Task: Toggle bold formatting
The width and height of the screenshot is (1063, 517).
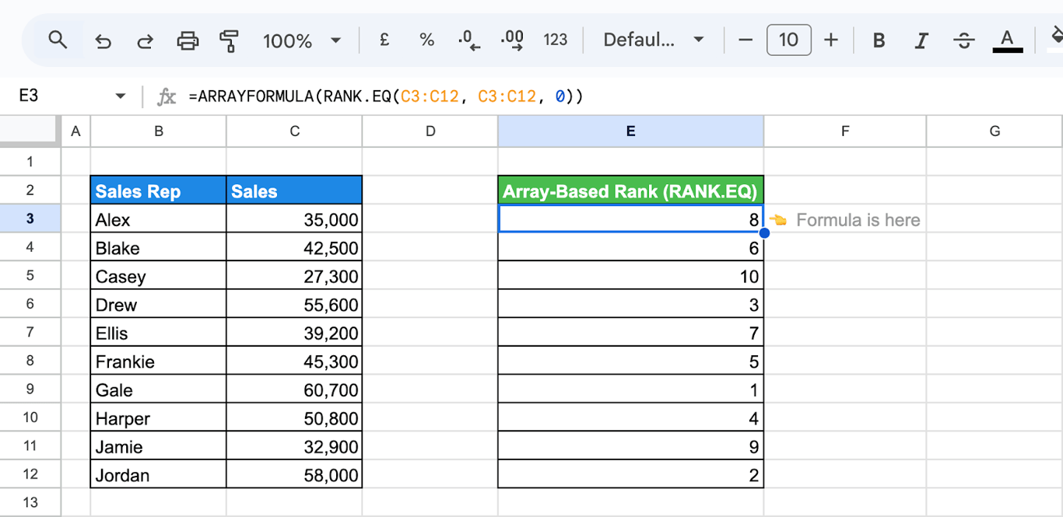Action: (x=879, y=40)
